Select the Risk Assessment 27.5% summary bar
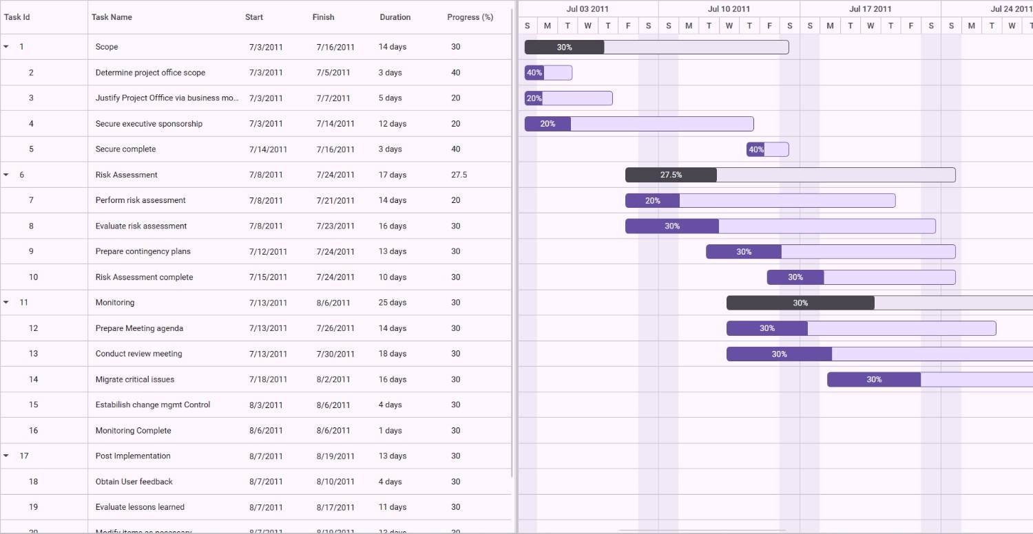 (x=791, y=175)
